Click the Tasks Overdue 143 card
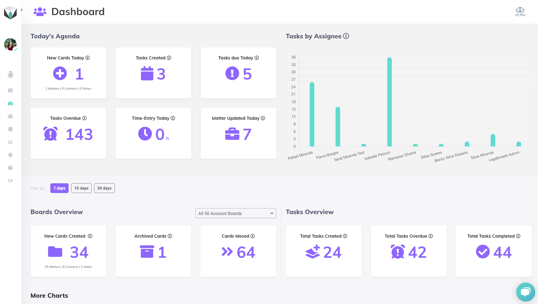Viewport: 538px width, 304px height. click(x=68, y=133)
